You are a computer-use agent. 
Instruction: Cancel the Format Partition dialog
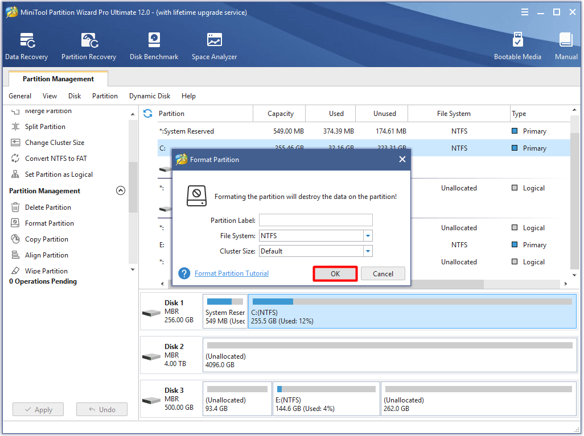point(383,274)
